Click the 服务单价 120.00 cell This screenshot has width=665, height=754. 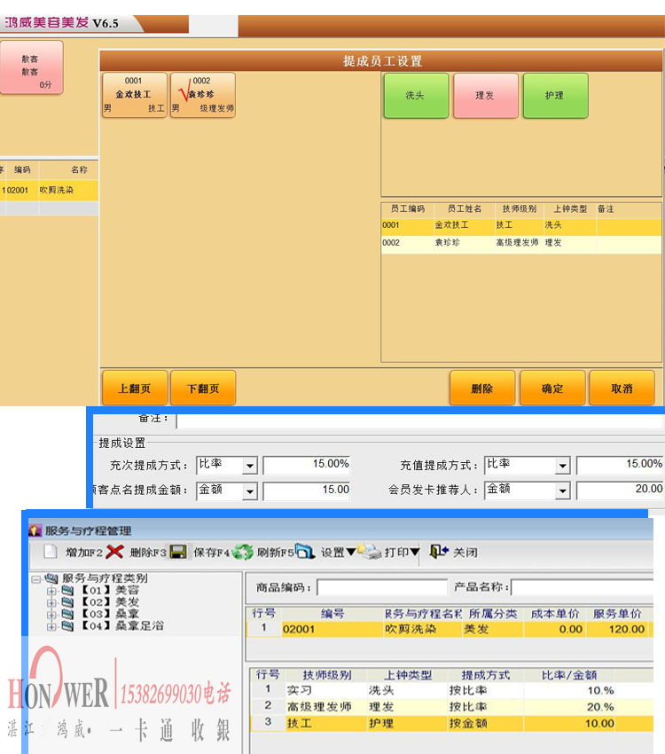pyautogui.click(x=618, y=629)
